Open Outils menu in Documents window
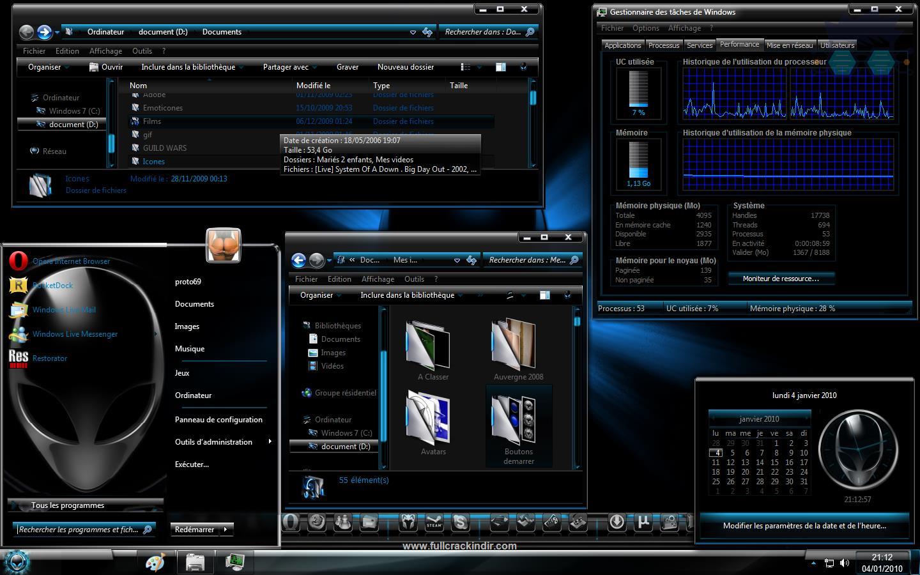Image resolution: width=920 pixels, height=575 pixels. point(142,51)
